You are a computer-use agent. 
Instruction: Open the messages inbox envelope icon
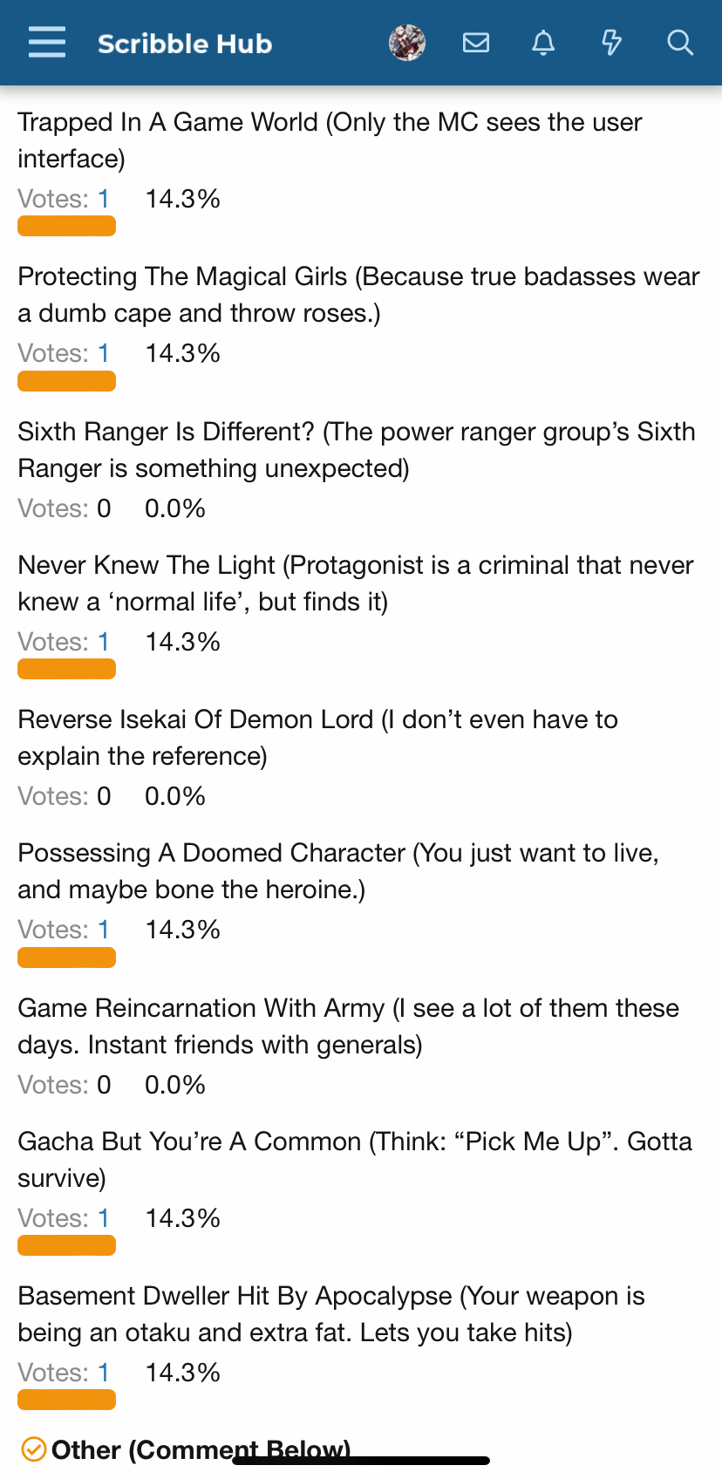point(476,43)
